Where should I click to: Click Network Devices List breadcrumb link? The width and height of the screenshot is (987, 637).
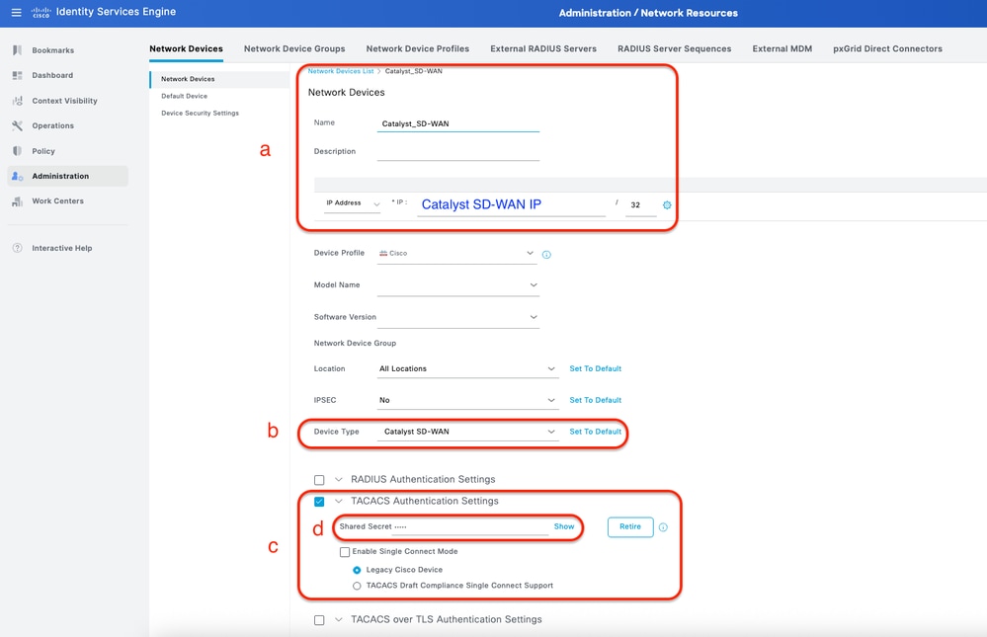point(341,71)
